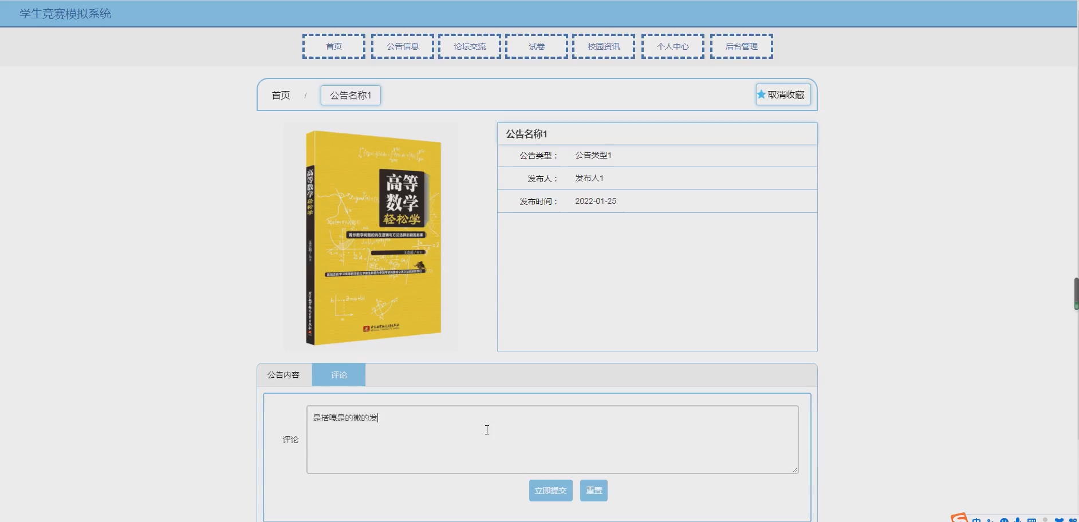Go to 论坛交流 in the navigation
Viewport: 1079px width, 522px height.
pyautogui.click(x=470, y=46)
